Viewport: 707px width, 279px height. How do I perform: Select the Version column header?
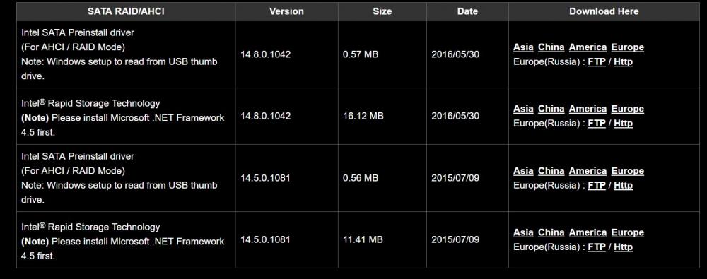[286, 12]
